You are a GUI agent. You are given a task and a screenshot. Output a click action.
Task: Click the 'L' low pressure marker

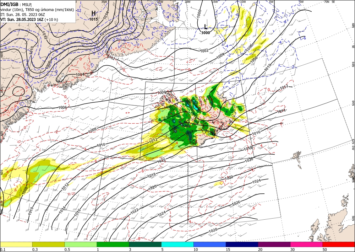pos(206,27)
